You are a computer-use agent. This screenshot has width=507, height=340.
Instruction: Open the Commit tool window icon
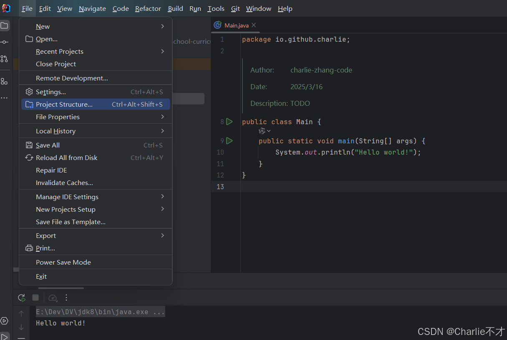click(4, 42)
